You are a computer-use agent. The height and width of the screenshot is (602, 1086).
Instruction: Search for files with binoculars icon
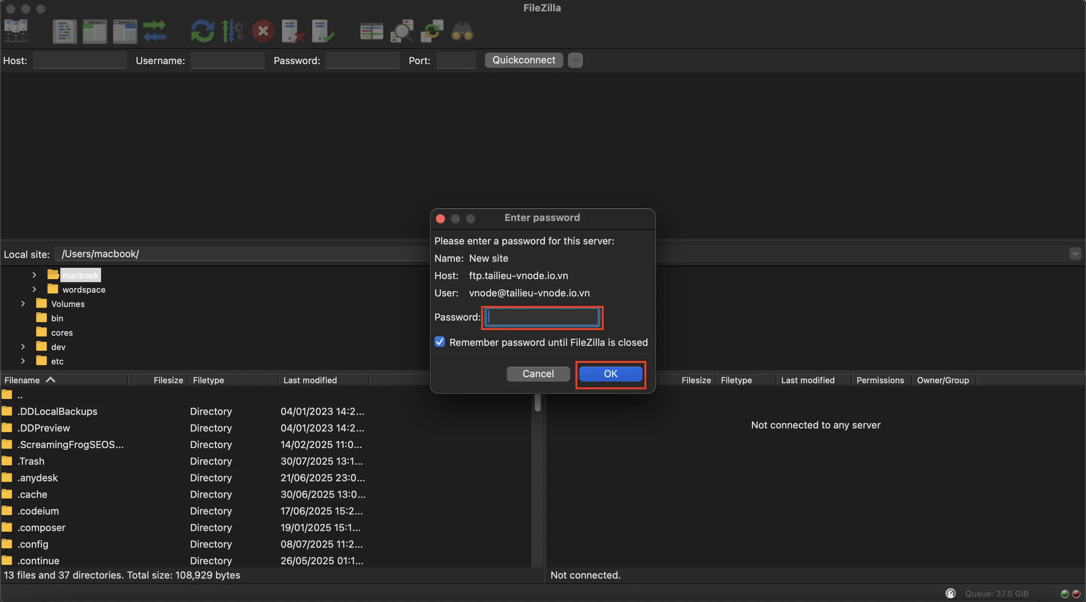pos(462,31)
